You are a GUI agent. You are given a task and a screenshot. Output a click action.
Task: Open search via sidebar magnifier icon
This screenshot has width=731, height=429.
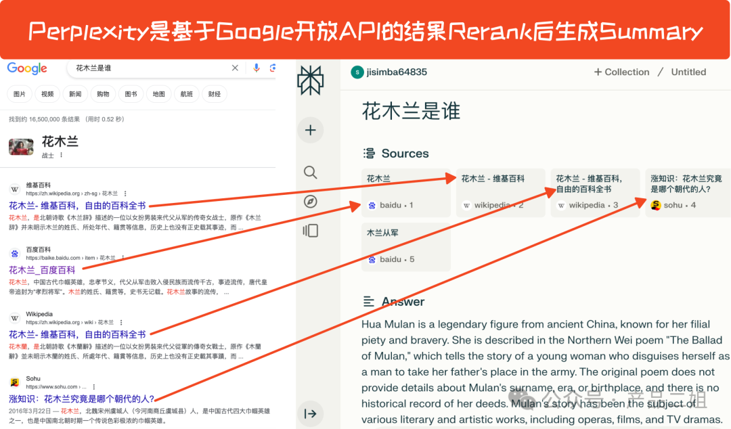pos(311,173)
